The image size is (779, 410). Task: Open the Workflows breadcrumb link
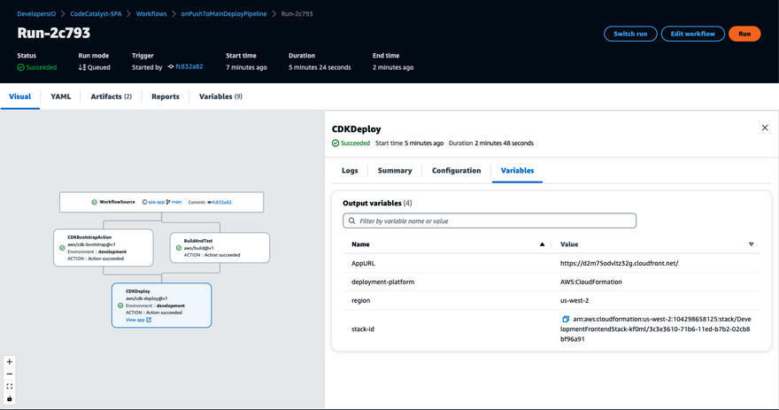tap(151, 14)
